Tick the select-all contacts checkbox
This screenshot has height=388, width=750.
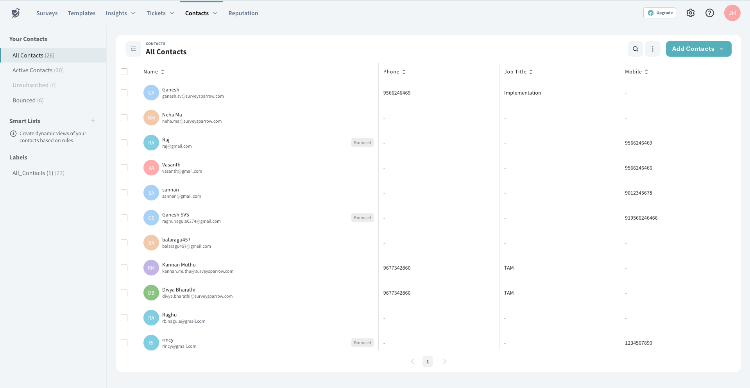click(x=124, y=72)
